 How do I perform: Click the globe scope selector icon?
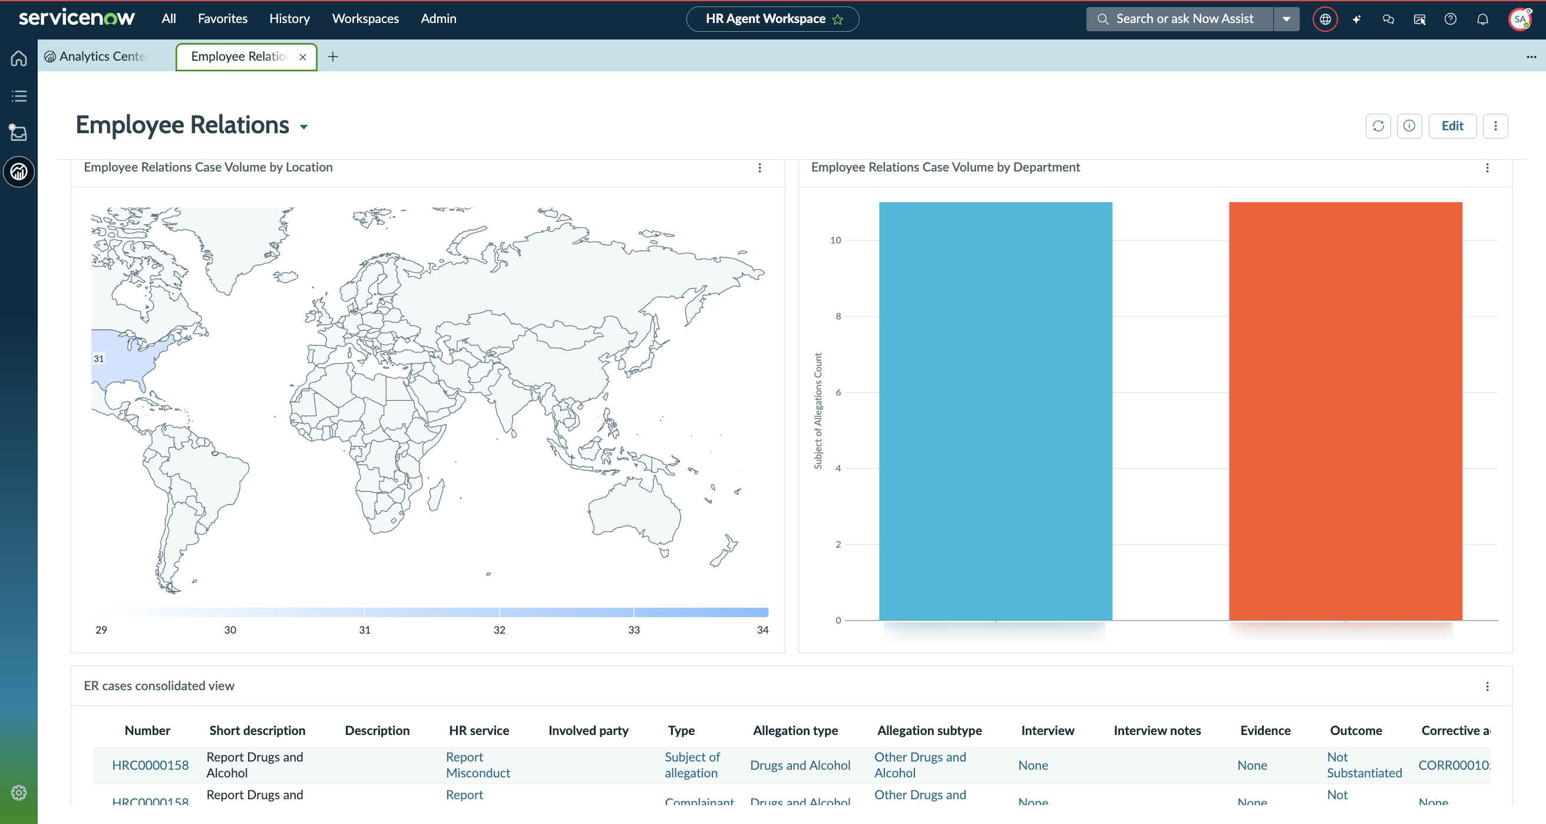coord(1325,19)
